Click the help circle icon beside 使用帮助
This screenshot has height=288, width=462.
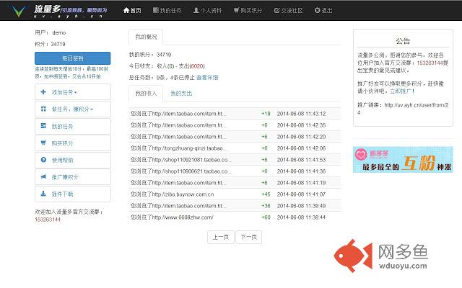point(43,160)
